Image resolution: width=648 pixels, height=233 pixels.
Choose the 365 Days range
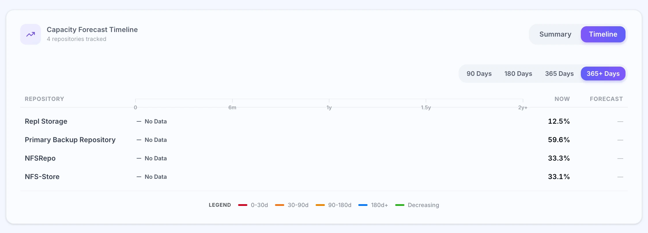point(559,74)
